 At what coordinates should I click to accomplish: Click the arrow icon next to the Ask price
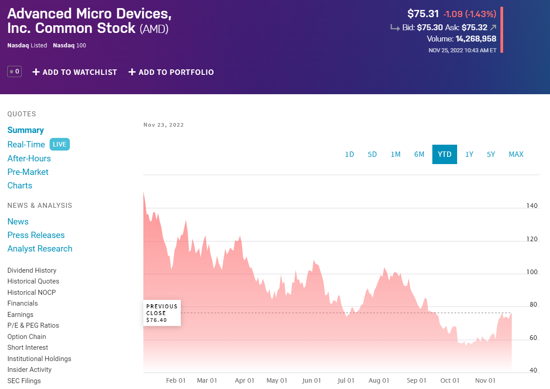tap(493, 27)
